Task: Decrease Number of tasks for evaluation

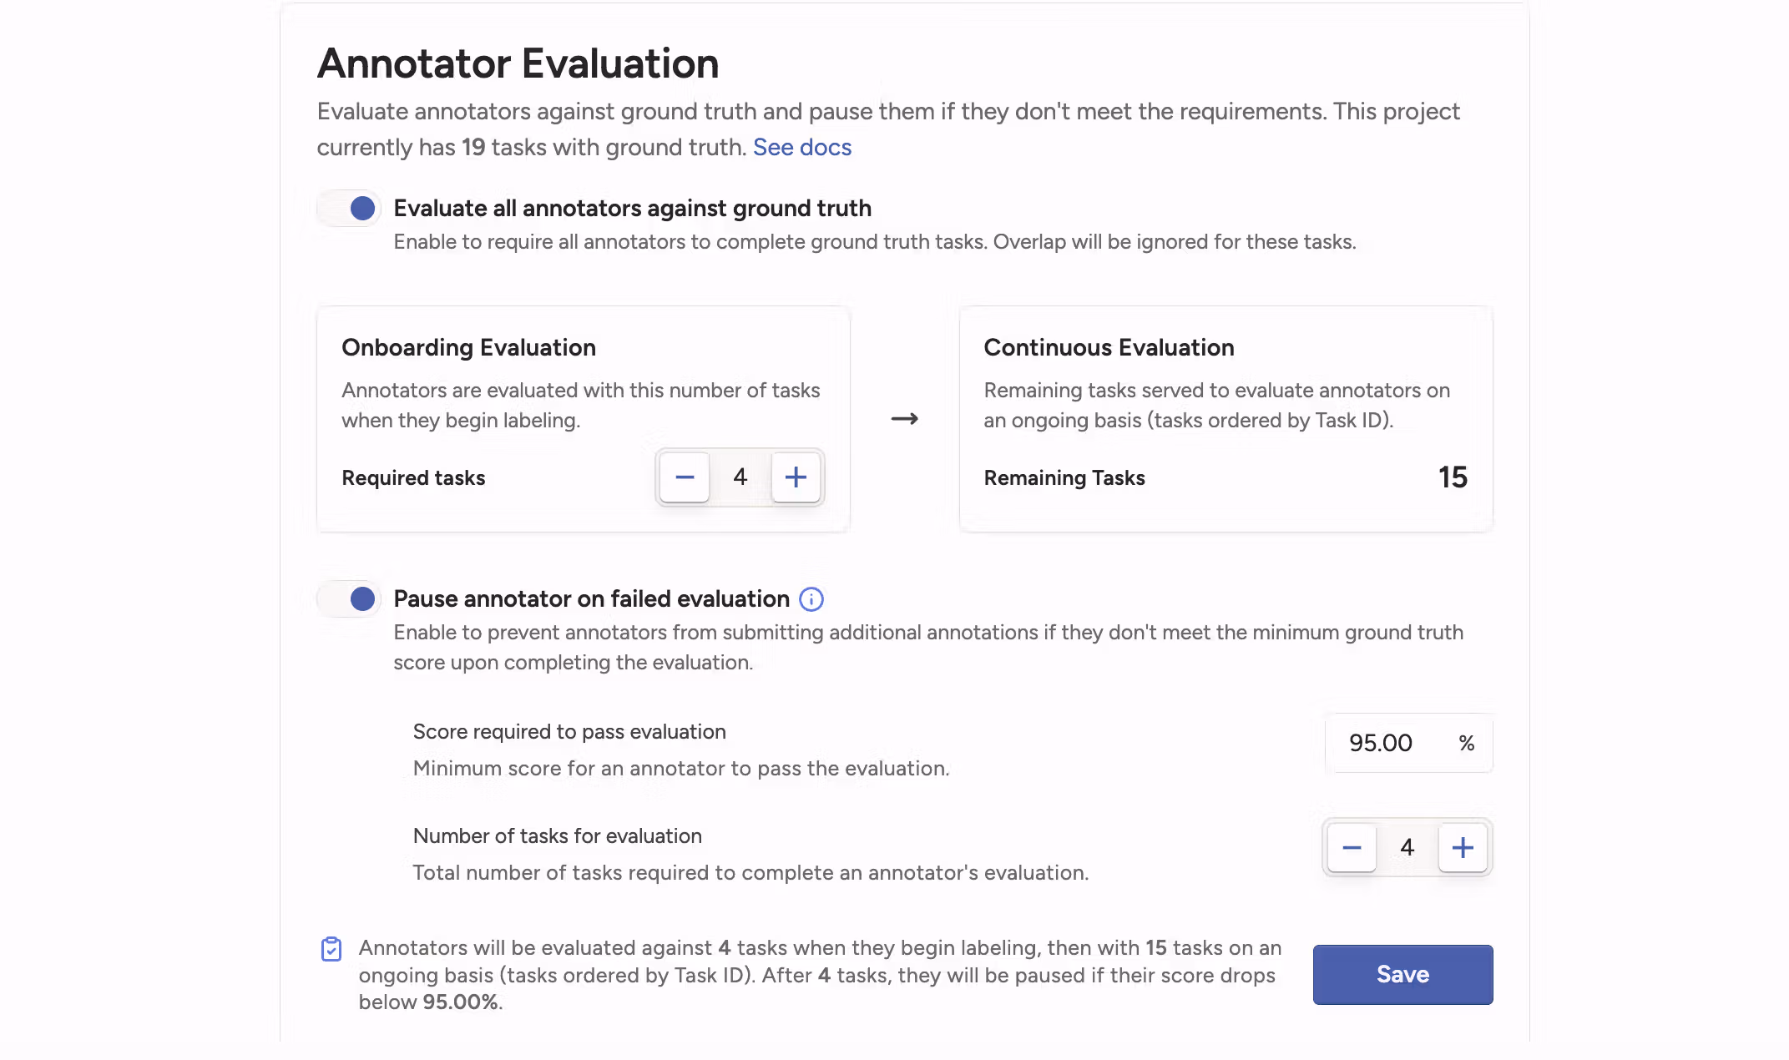Action: (x=1352, y=848)
